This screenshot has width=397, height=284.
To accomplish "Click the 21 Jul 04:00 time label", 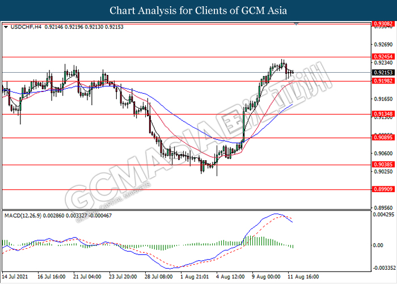I will (x=87, y=277).
